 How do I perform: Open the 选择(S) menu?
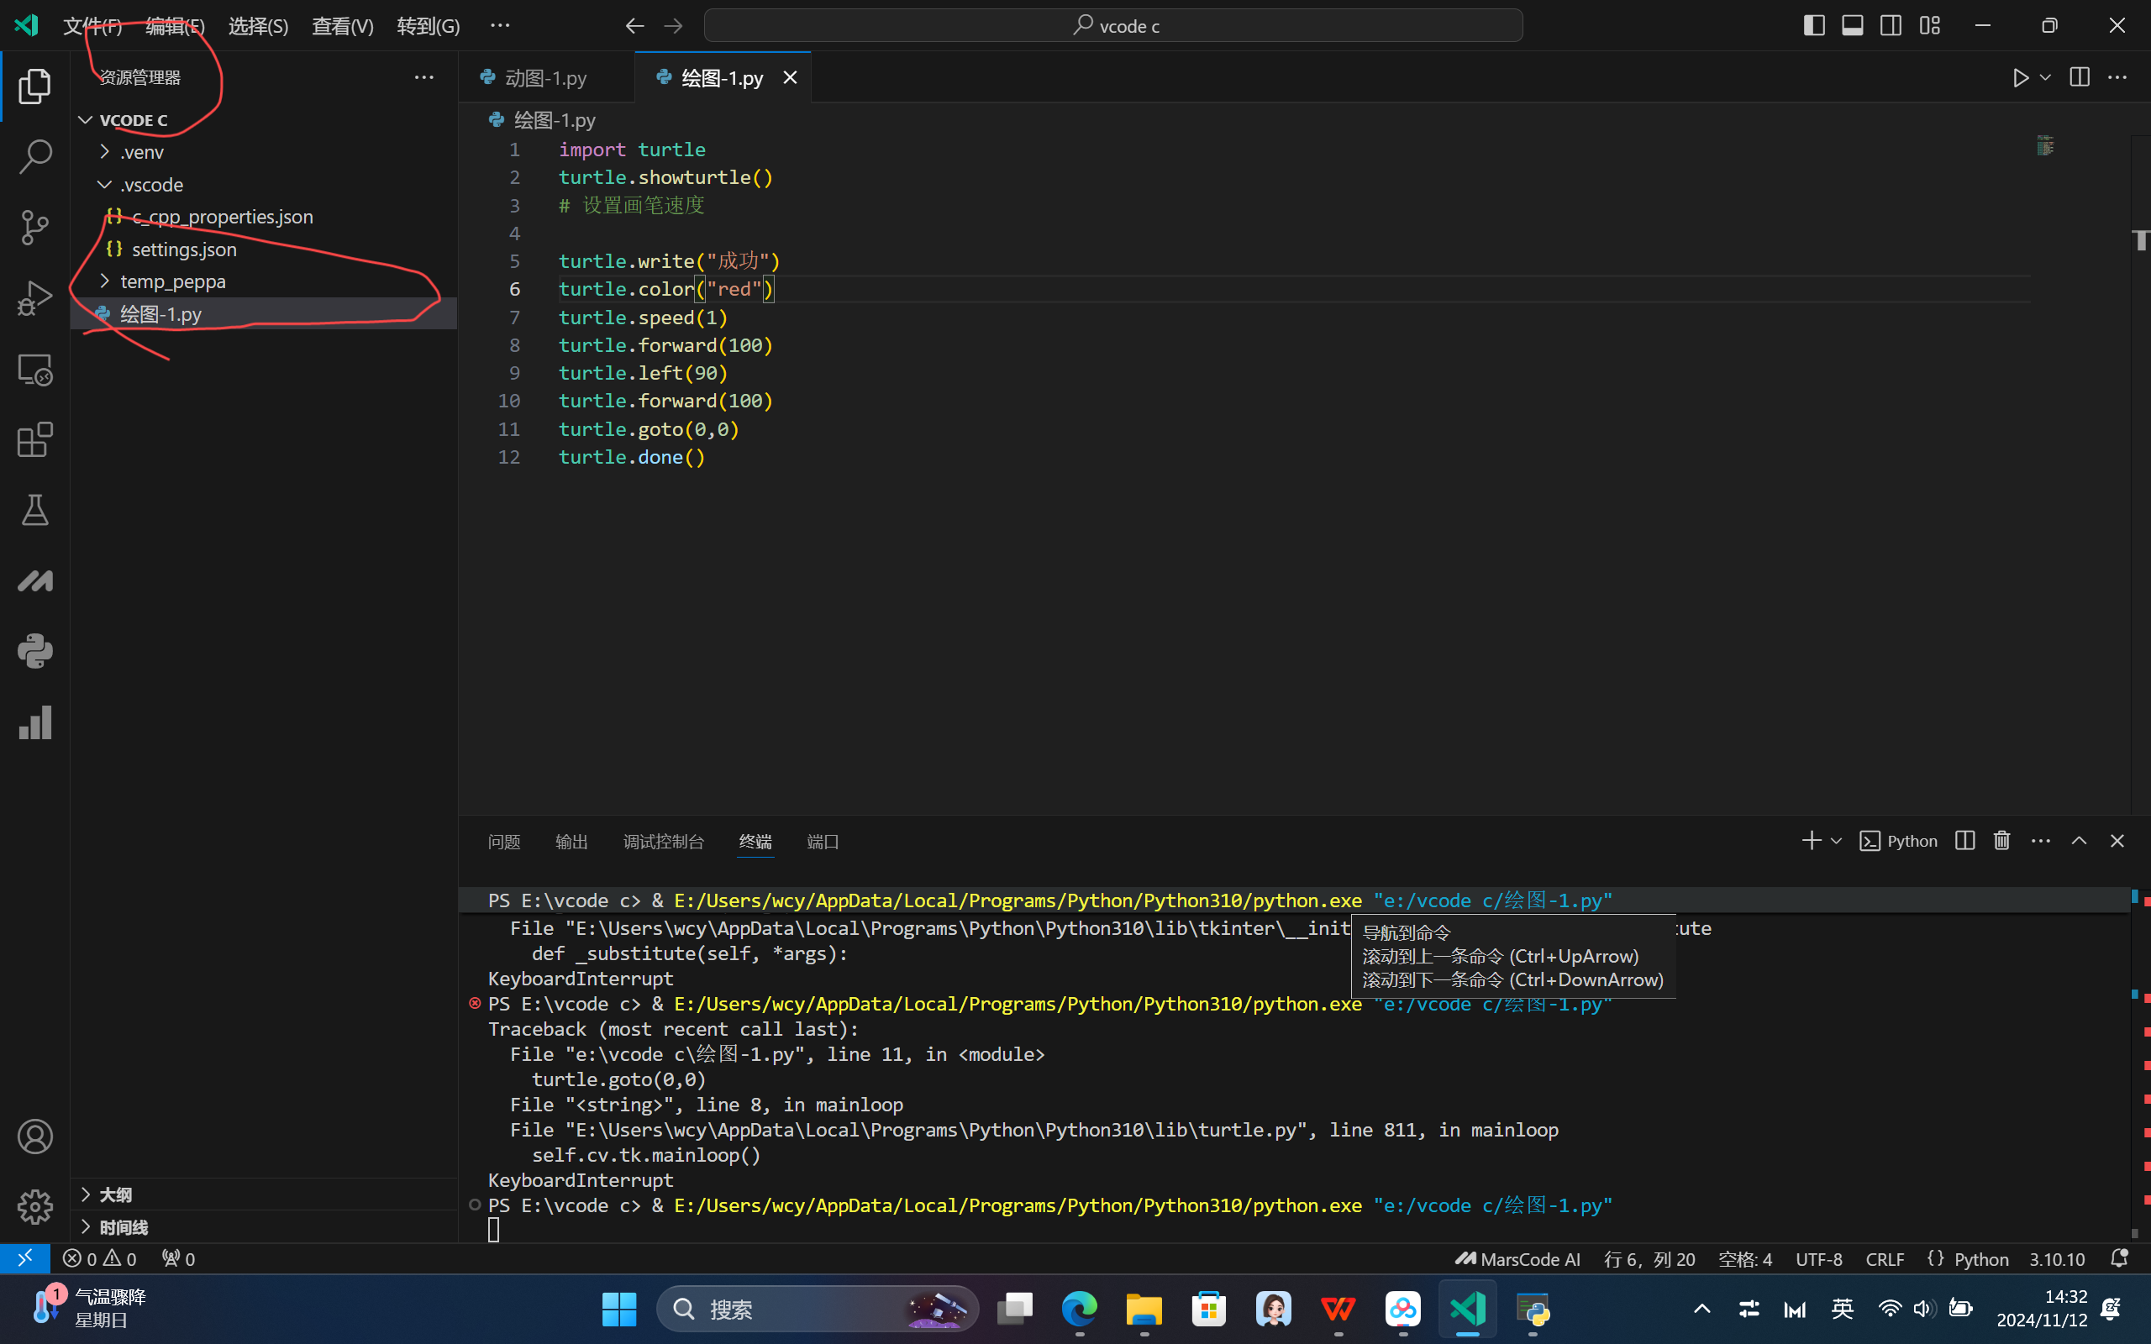pos(258,26)
